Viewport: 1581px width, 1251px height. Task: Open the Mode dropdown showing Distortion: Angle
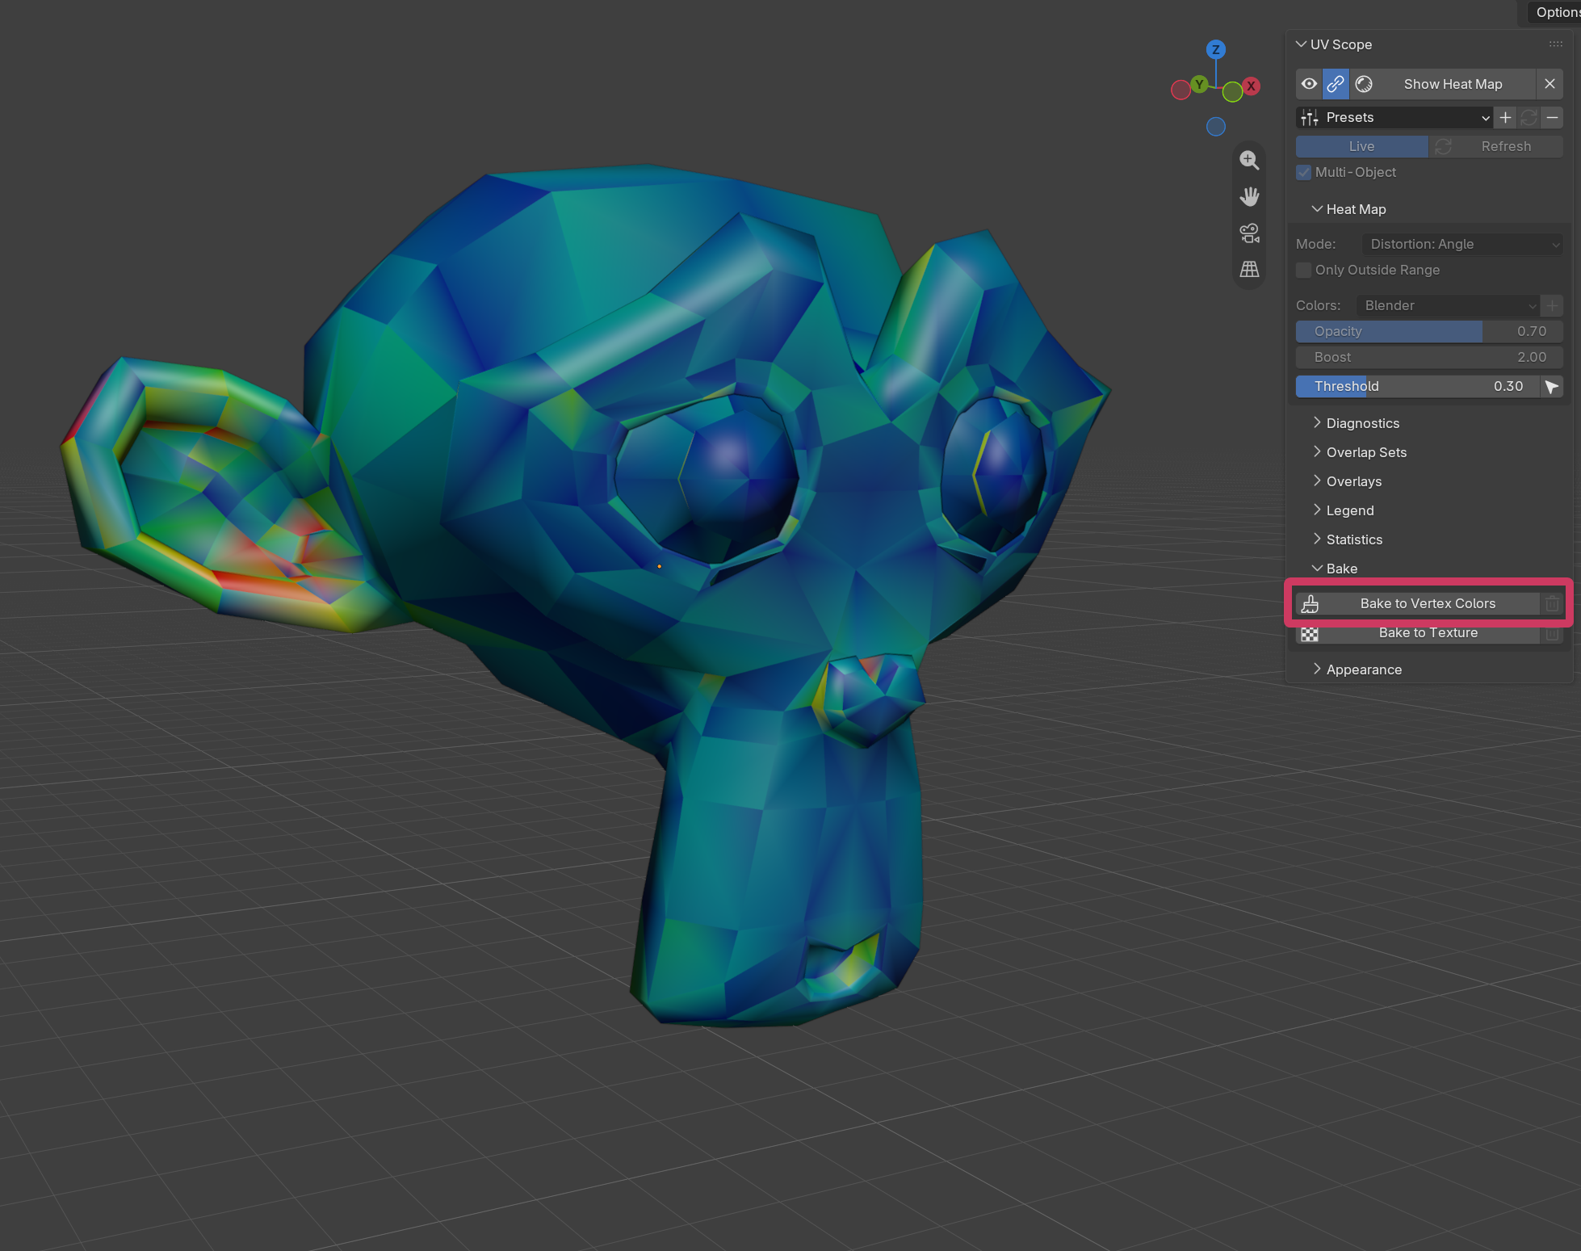[x=1462, y=244]
